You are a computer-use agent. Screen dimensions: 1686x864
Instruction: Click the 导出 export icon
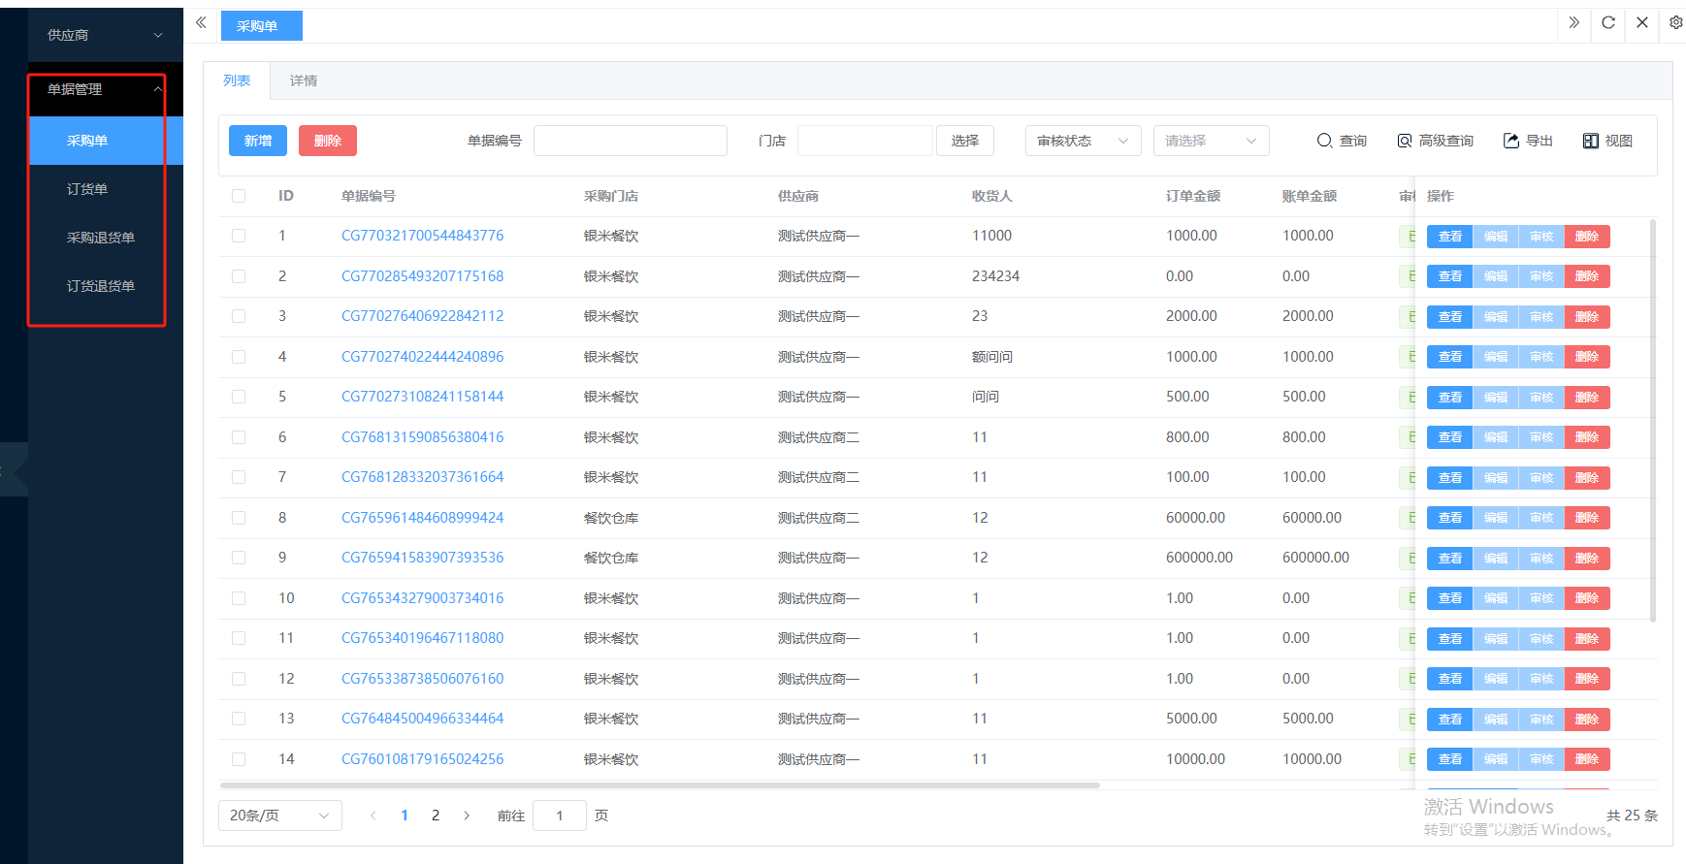tap(1528, 141)
